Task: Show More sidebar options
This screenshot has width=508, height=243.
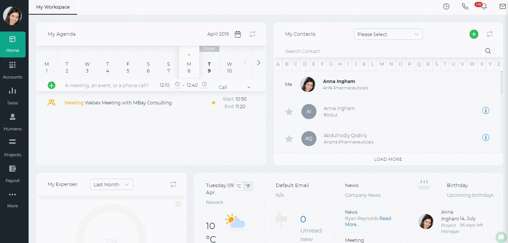Action: click(13, 200)
